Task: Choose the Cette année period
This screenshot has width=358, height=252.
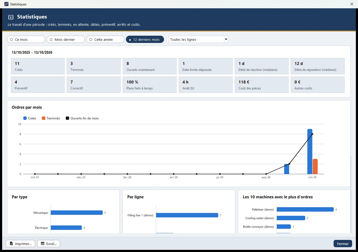Action: tap(105, 39)
